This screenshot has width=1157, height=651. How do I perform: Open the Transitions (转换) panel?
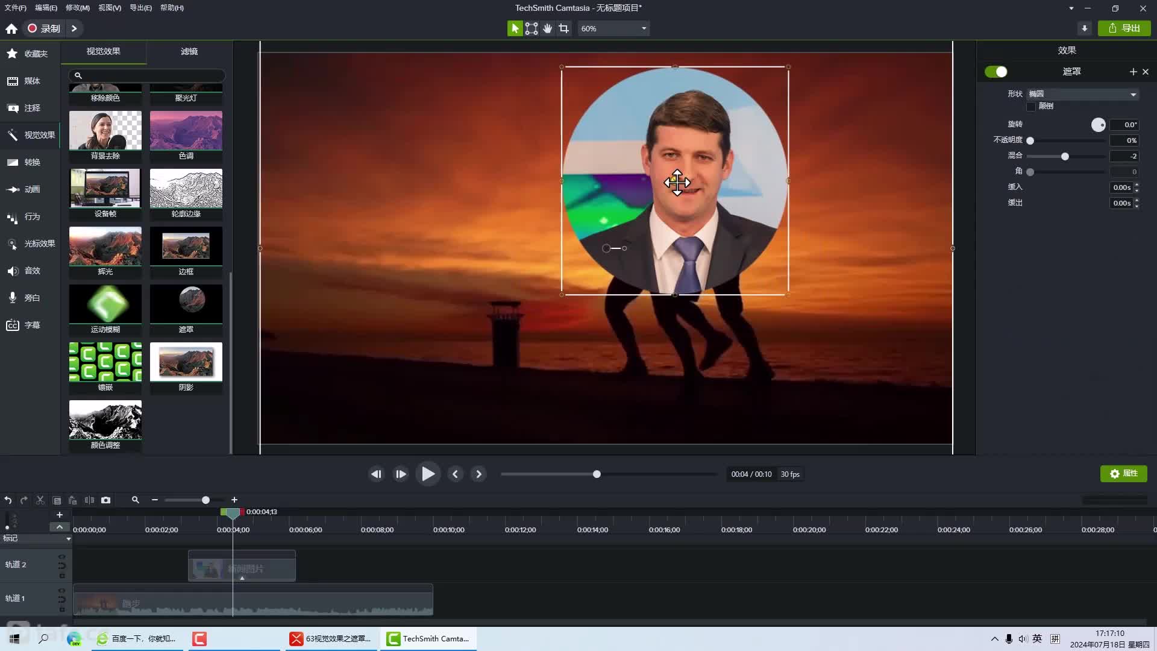tap(29, 162)
